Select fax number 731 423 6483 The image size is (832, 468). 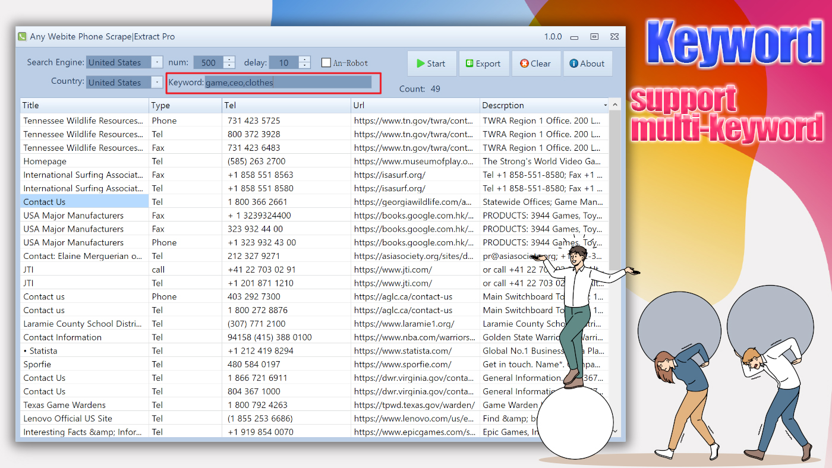pyautogui.click(x=254, y=148)
